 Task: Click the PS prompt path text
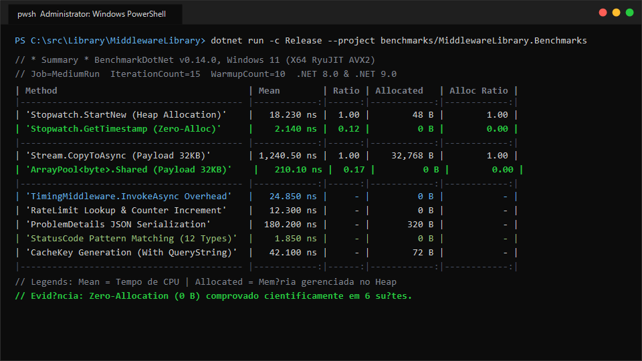click(110, 41)
